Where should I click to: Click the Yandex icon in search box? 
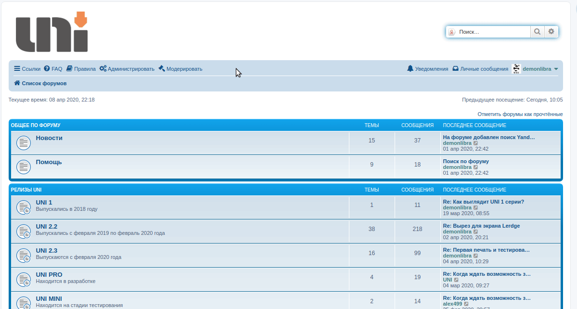451,32
